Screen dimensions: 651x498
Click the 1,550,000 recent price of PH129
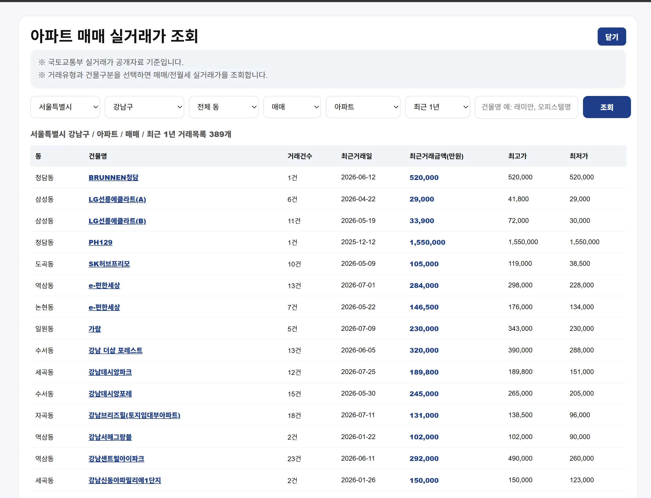(x=427, y=243)
